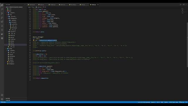
Task: Click the line and column status indicator
Action: (144, 102)
